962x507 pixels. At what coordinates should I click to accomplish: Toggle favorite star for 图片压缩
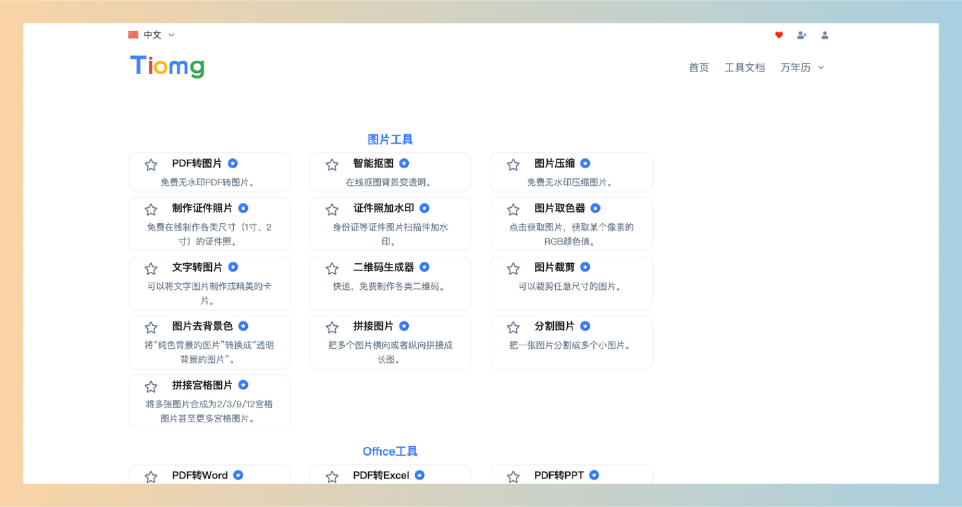click(x=513, y=164)
